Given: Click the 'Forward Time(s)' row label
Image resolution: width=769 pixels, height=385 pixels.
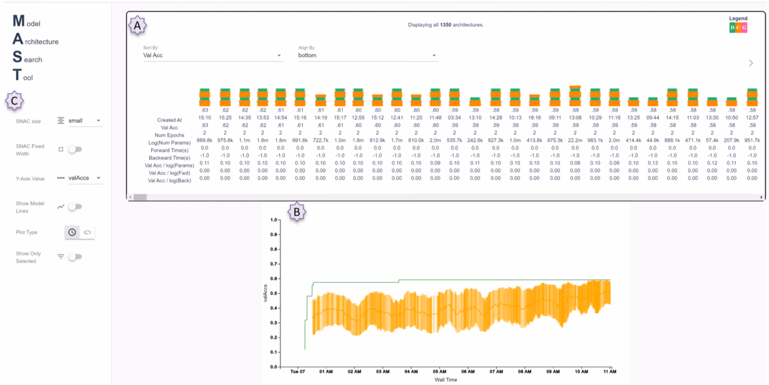Looking at the screenshot, I should (168, 150).
